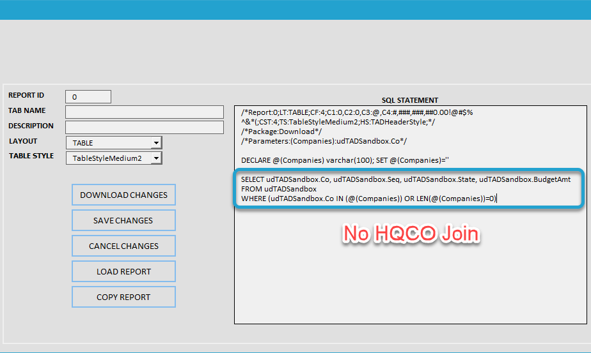Focus the REPORT ID input field
The width and height of the screenshot is (591, 353).
88,97
